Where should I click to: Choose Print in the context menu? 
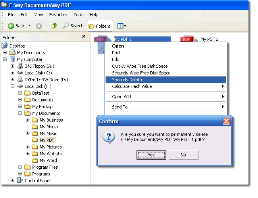pyautogui.click(x=166, y=53)
